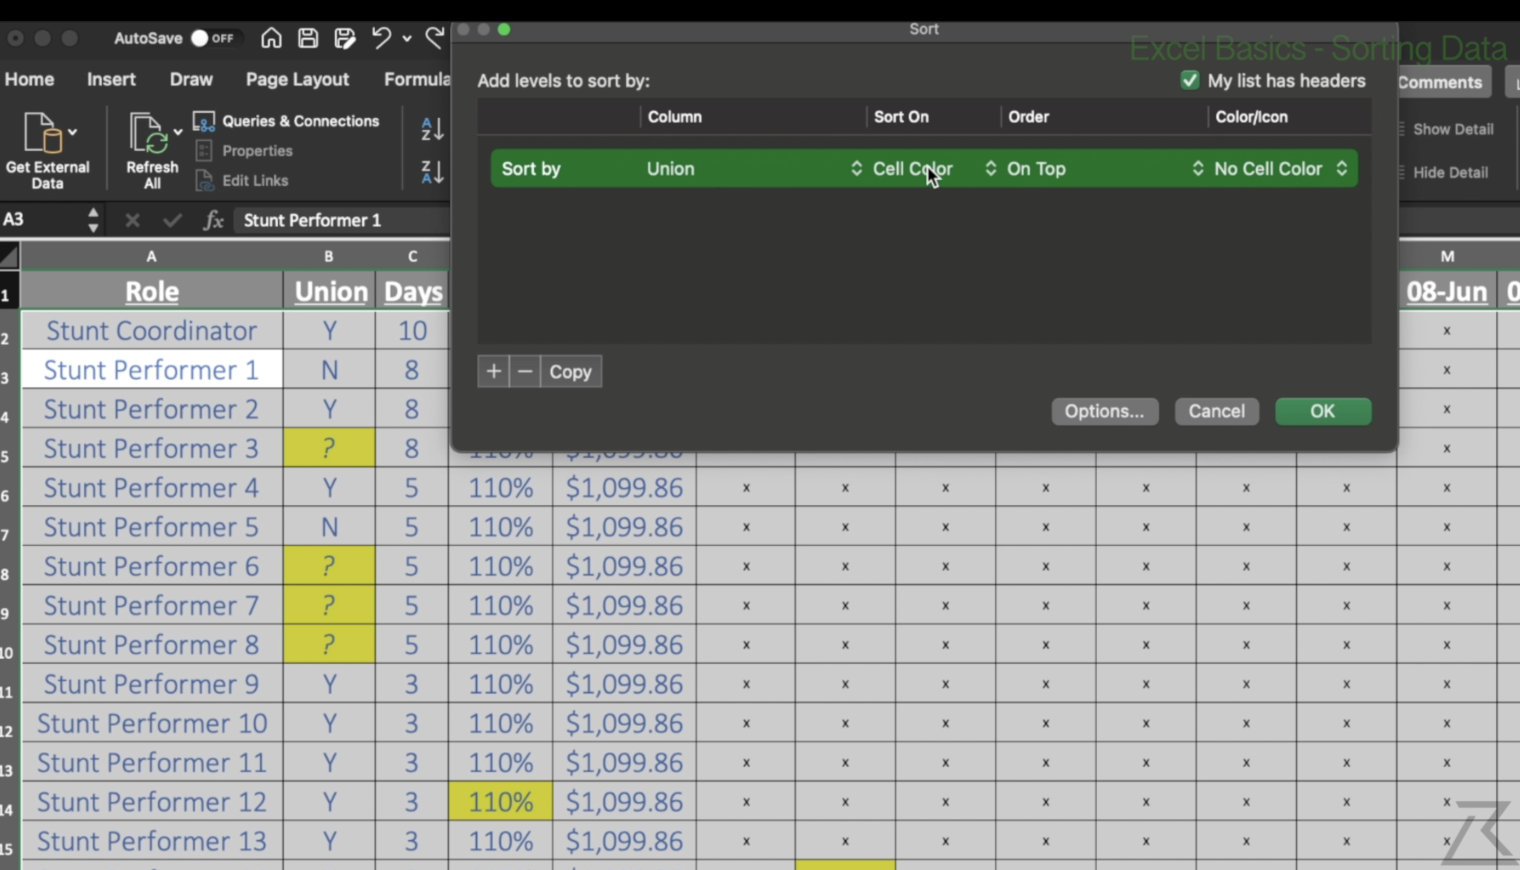Copy the current sort level
The width and height of the screenshot is (1520, 870).
click(x=569, y=371)
